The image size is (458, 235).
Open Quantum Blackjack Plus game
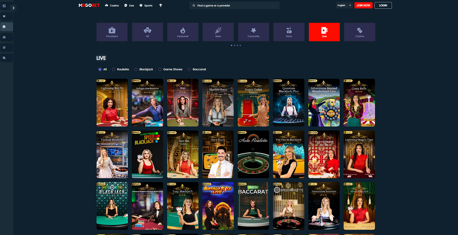pos(289,103)
